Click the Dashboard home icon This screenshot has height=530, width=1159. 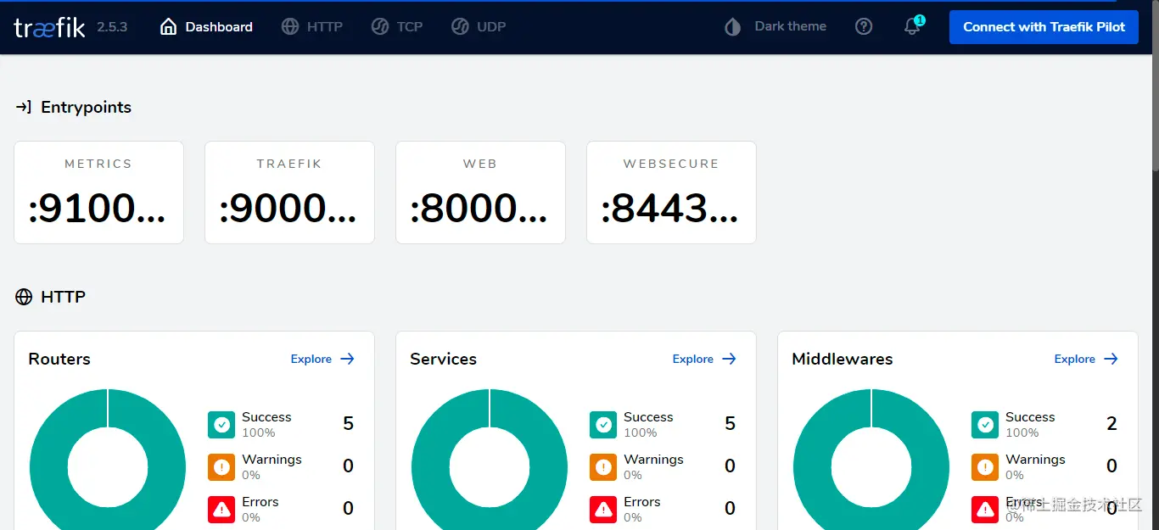(x=168, y=27)
